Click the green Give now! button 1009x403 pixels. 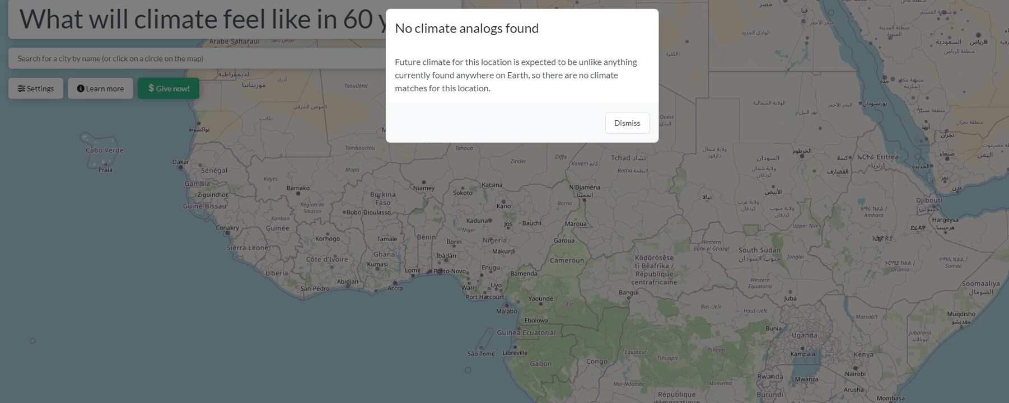pyautogui.click(x=169, y=88)
